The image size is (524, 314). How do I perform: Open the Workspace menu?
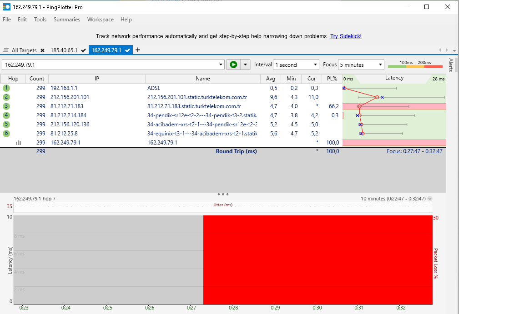(100, 20)
